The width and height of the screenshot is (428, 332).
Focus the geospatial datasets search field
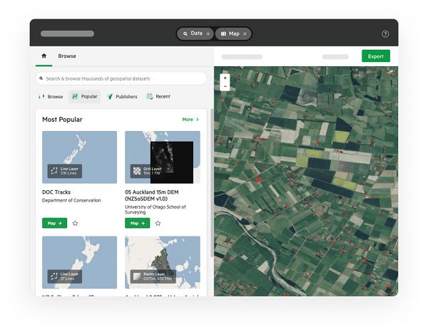(x=121, y=78)
